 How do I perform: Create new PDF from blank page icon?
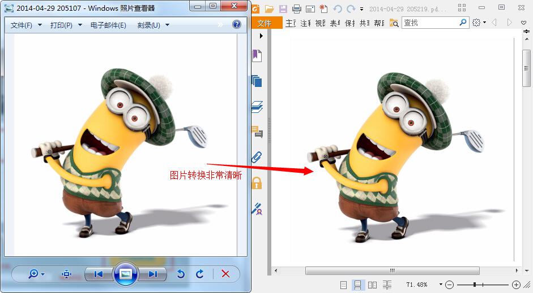click(x=323, y=9)
